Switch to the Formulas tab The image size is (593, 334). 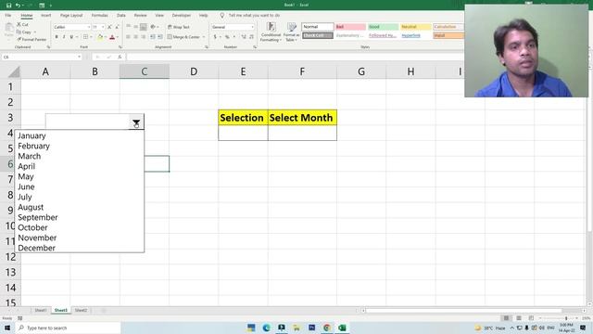(99, 15)
